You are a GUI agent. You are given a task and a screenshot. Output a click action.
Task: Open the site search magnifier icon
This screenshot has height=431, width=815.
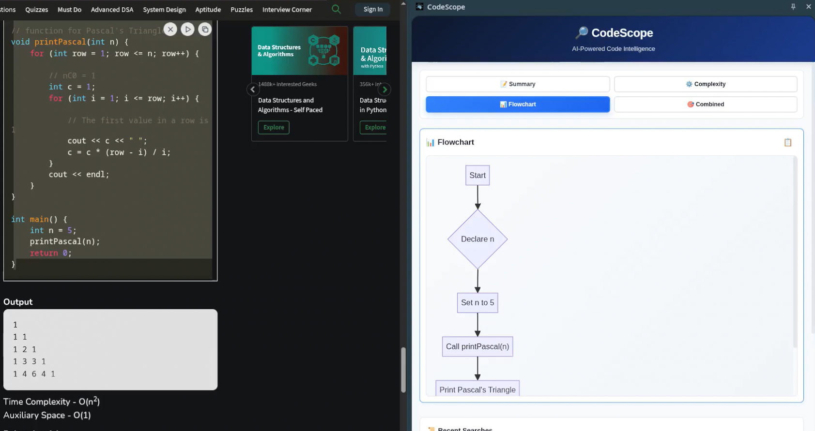336,9
